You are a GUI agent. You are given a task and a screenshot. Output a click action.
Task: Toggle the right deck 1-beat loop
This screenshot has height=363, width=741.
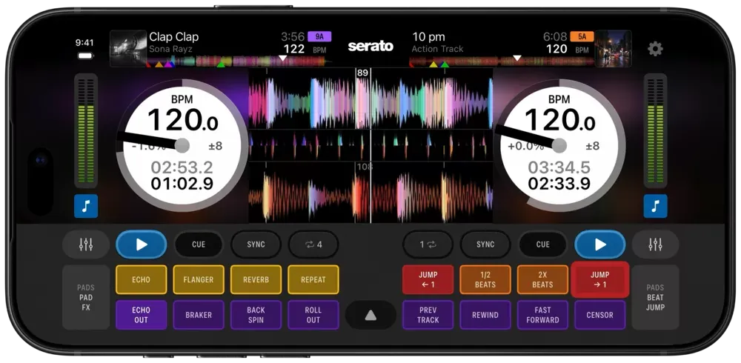[428, 244]
